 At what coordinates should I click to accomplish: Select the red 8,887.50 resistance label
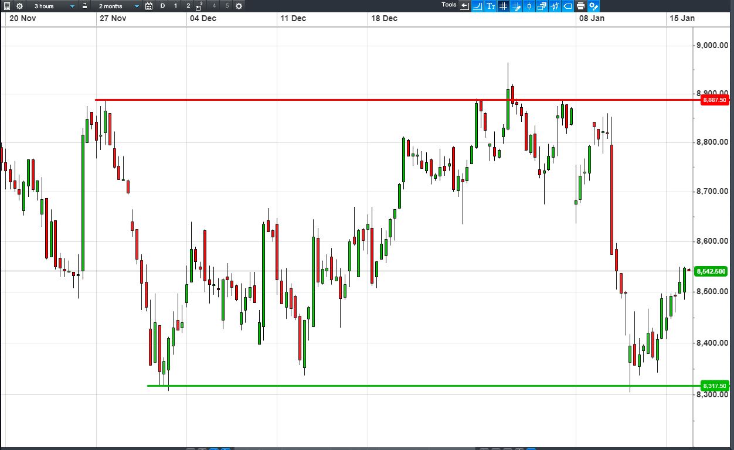[715, 100]
